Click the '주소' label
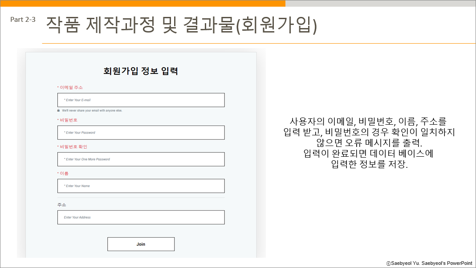The width and height of the screenshot is (476, 268). tap(61, 205)
